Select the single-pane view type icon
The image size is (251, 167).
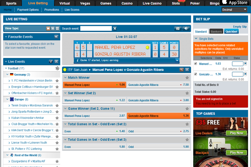coord(48,29)
